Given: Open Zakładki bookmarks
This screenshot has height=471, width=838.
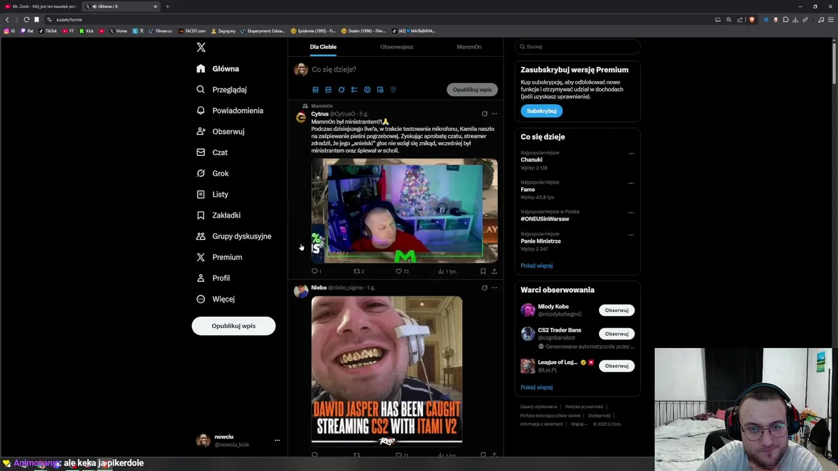Looking at the screenshot, I should click(219, 215).
